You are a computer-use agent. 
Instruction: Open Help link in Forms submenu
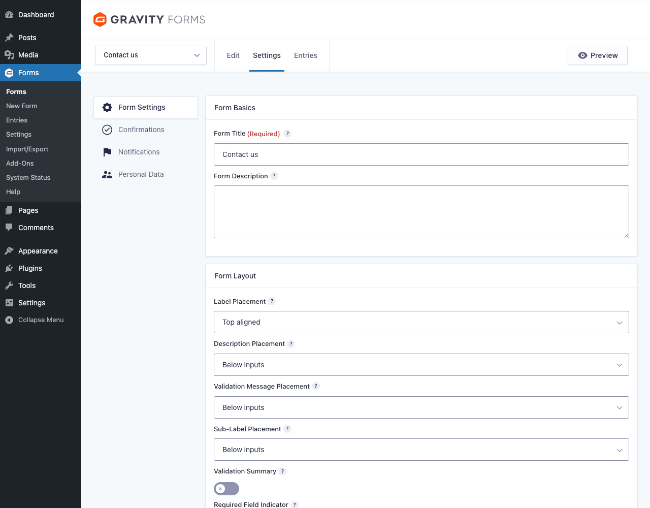(x=13, y=192)
